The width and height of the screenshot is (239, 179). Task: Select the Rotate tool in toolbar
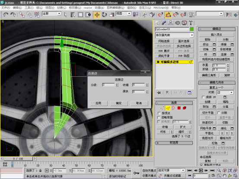(x=104, y=15)
